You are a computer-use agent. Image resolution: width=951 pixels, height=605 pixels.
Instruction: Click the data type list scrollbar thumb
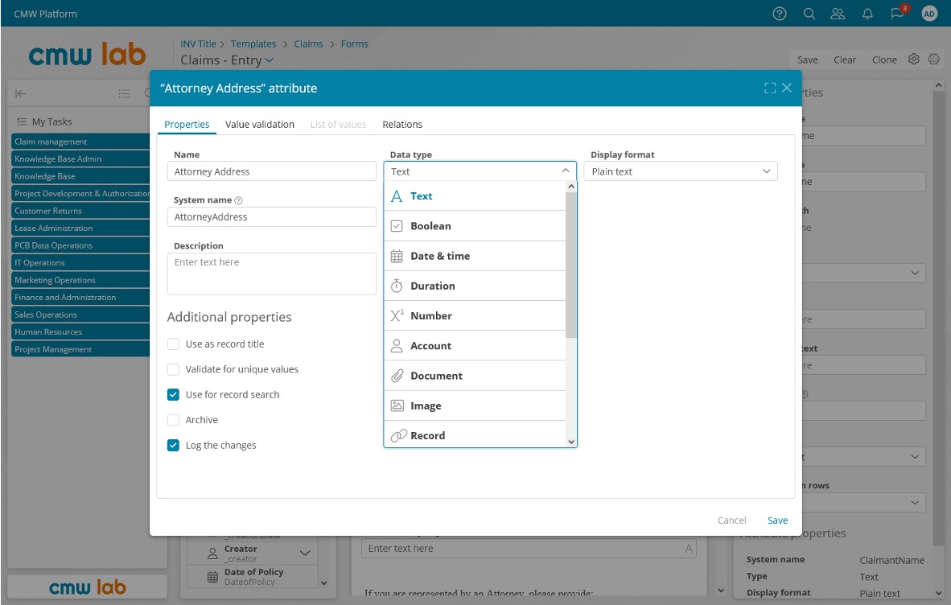point(570,265)
